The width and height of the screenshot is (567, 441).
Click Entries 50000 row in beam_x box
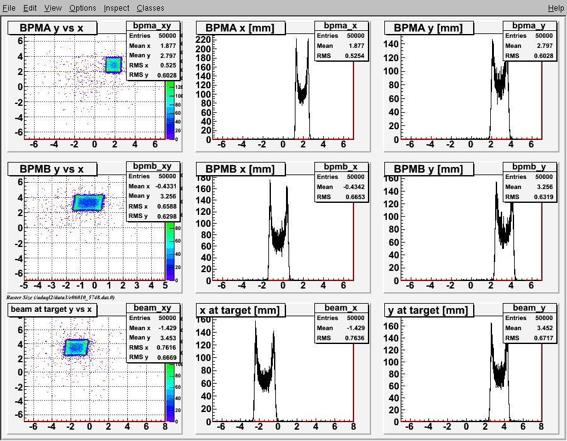(x=341, y=318)
